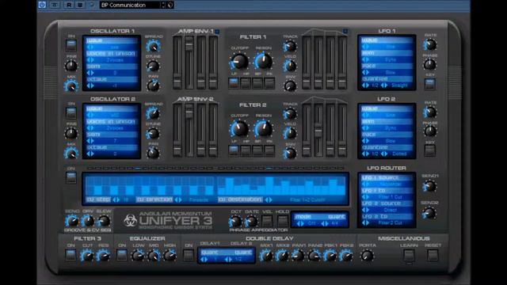Select the Filter 2 HP mode button

[x=246, y=150]
